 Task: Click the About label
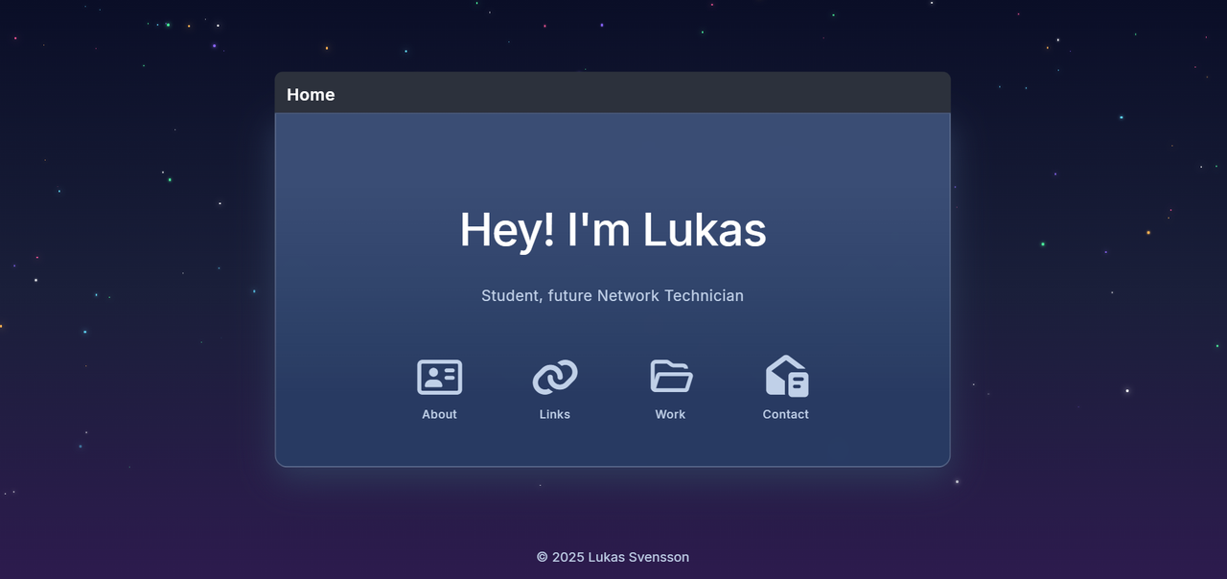[439, 414]
